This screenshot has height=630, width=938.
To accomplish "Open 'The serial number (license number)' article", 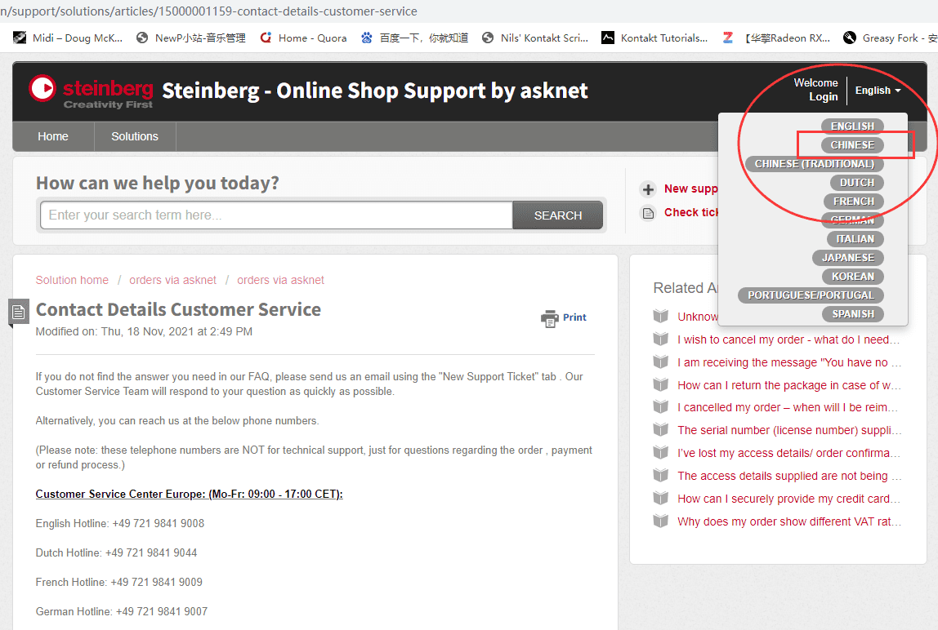I will [789, 430].
